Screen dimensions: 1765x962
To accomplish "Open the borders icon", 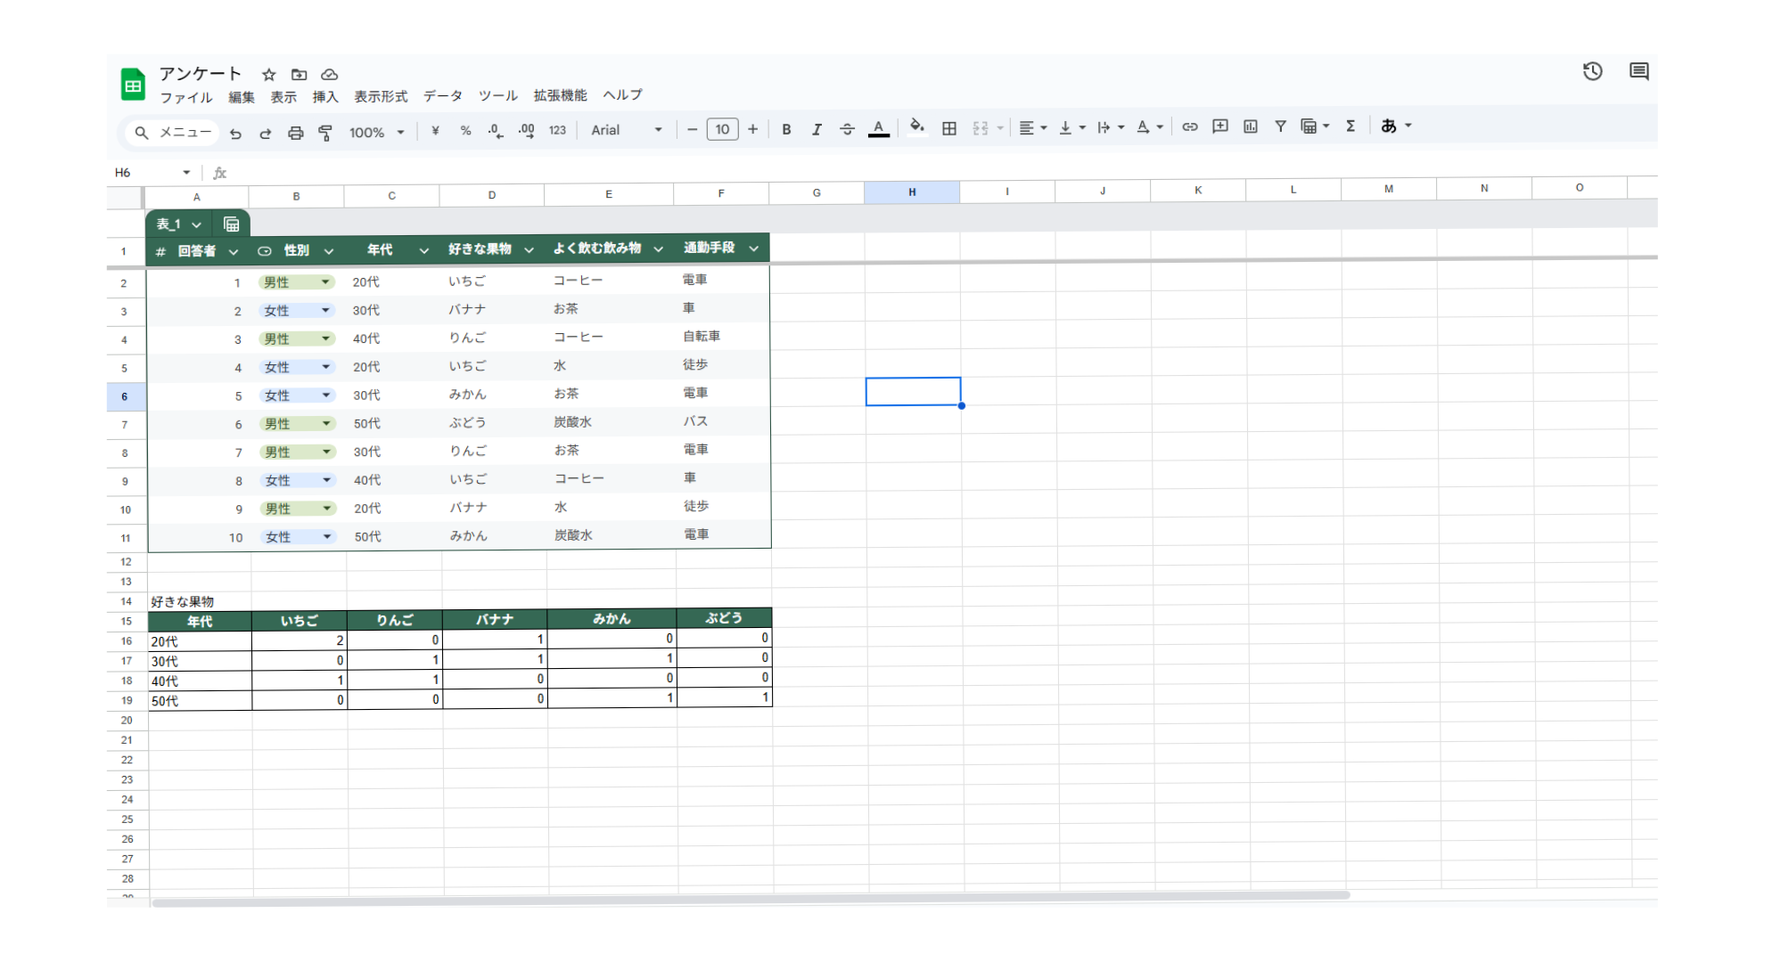I will pos(949,128).
